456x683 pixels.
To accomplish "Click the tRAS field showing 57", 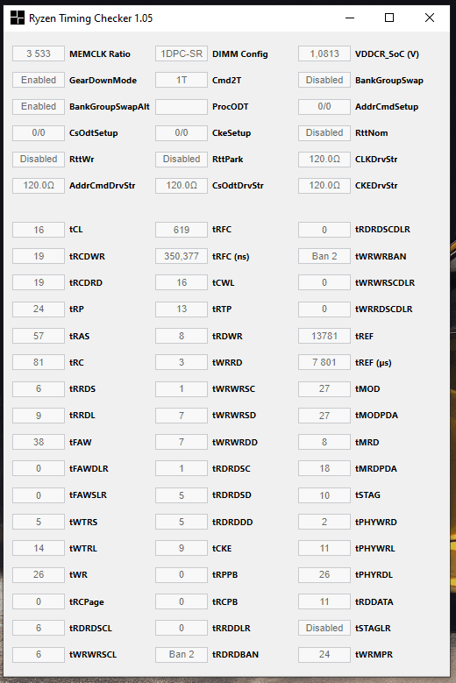I will tap(39, 336).
